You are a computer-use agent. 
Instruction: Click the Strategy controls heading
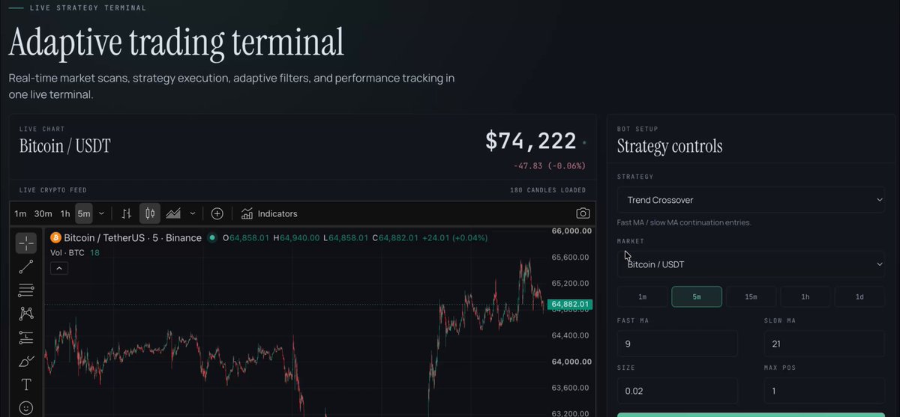click(x=670, y=146)
